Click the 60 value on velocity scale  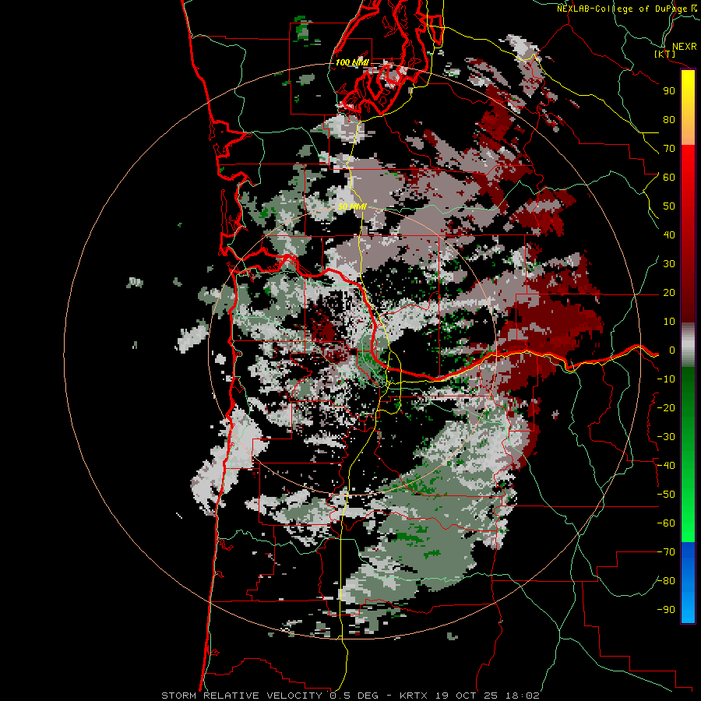coord(669,177)
